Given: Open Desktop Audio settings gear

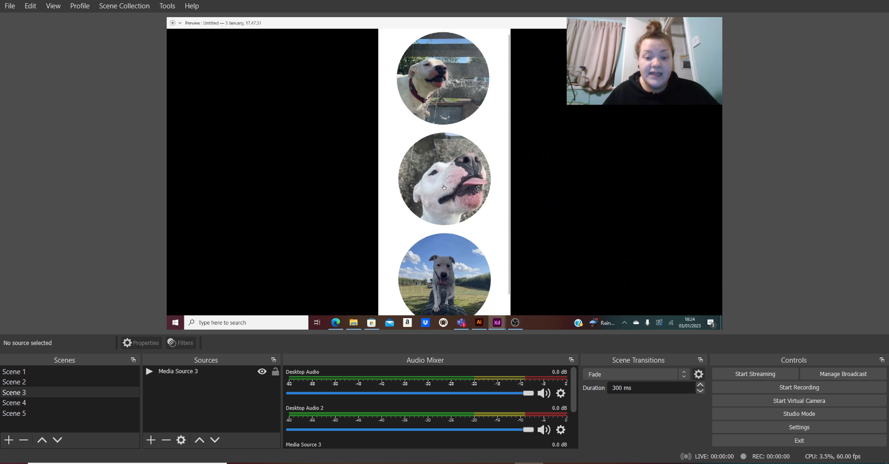Looking at the screenshot, I should tap(561, 393).
